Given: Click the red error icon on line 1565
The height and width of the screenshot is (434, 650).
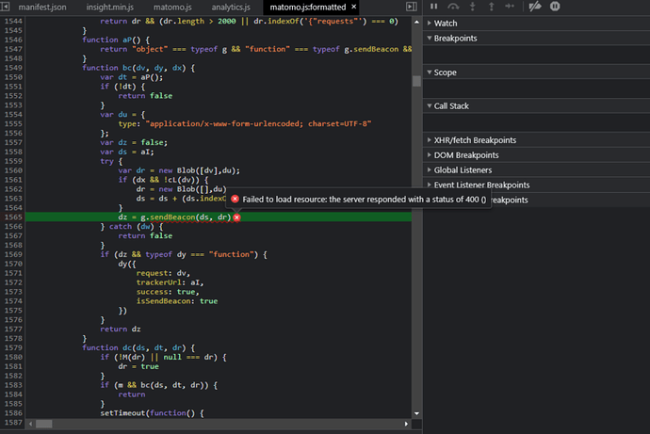Looking at the screenshot, I should click(236, 217).
